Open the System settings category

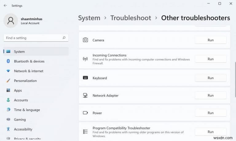(19, 52)
